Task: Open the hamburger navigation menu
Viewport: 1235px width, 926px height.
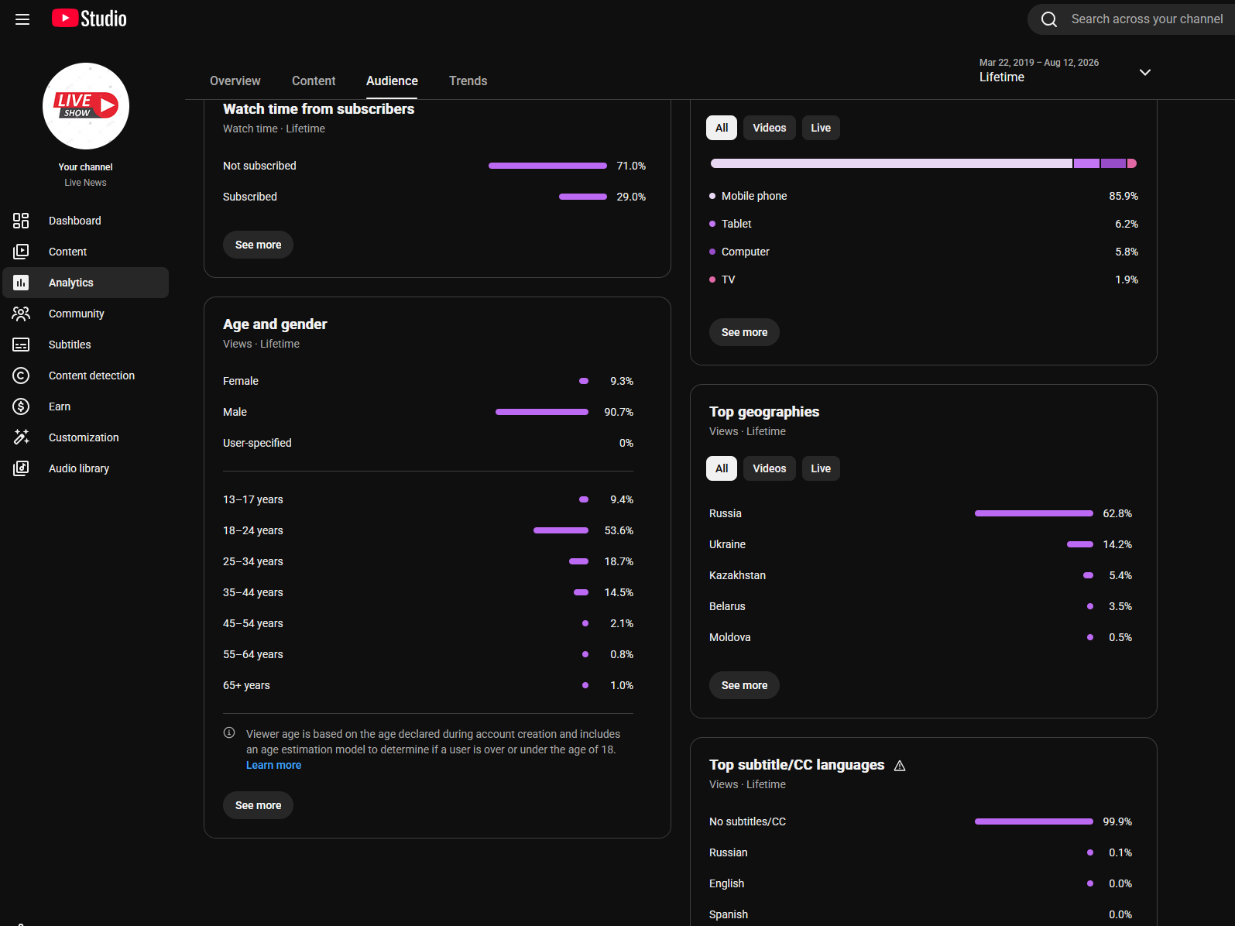Action: tap(22, 19)
